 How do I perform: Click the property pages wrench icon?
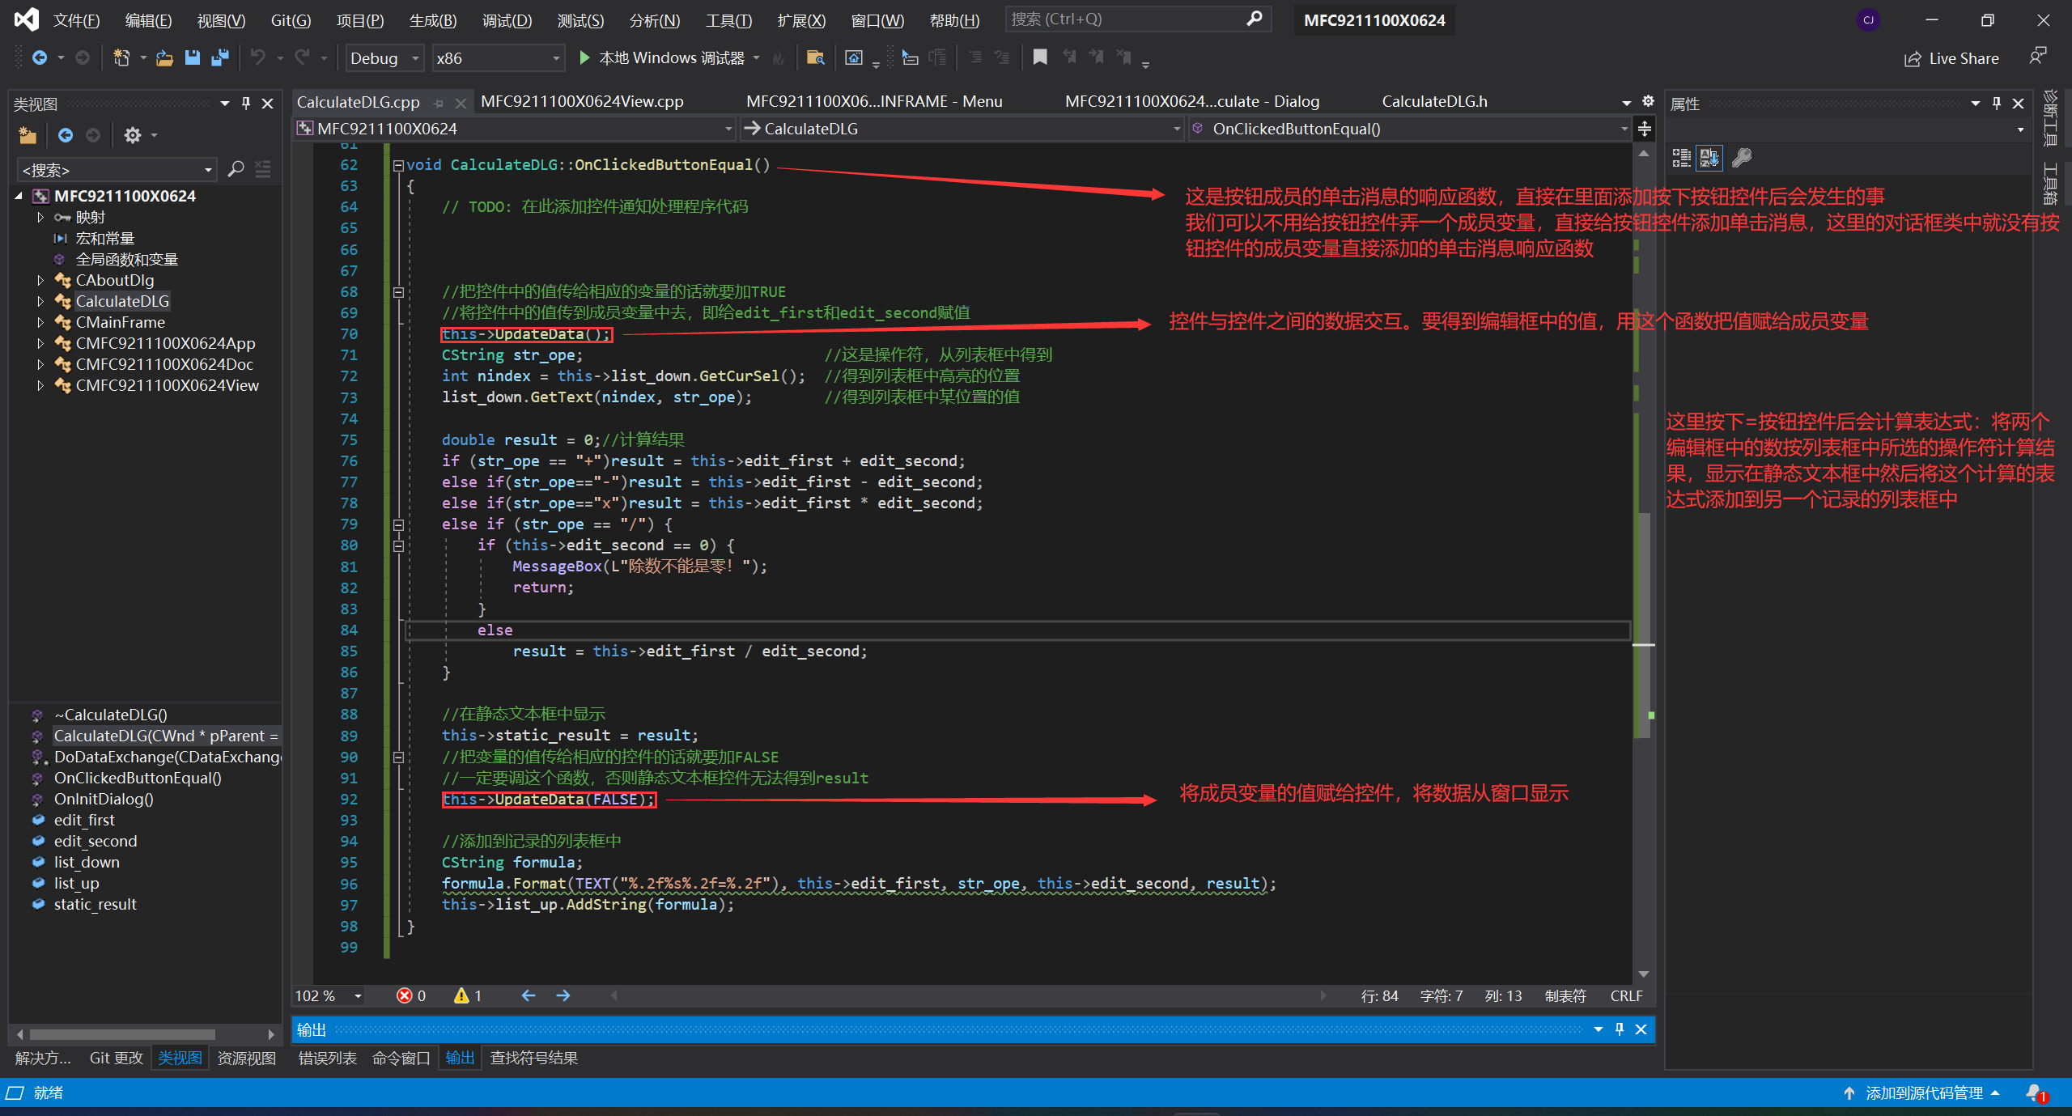click(x=1742, y=158)
